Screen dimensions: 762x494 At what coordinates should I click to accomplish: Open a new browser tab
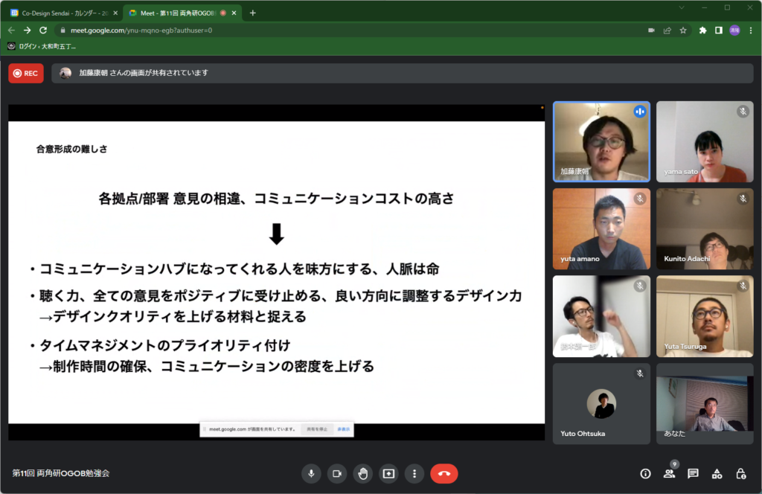pos(252,13)
